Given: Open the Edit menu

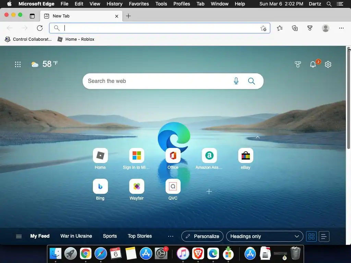Looking at the screenshot, I should click(79, 4).
